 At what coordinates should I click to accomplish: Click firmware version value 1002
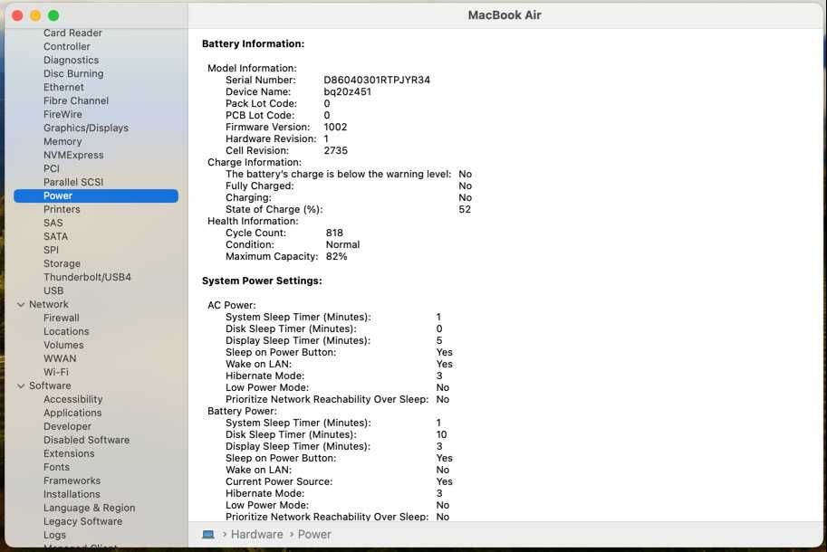tap(335, 127)
